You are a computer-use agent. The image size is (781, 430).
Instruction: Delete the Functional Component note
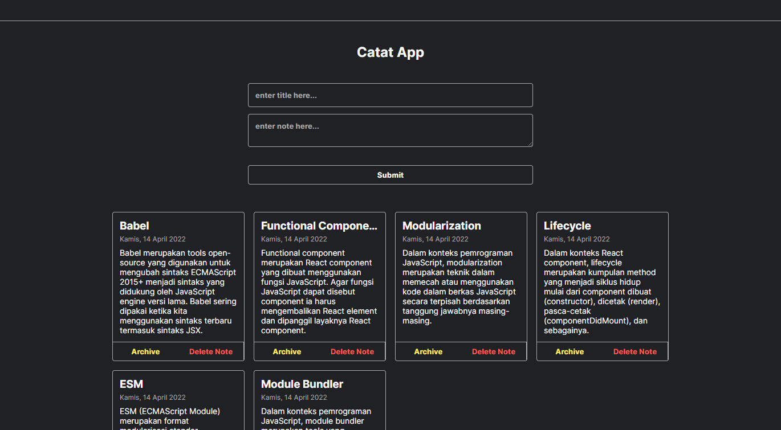point(352,351)
